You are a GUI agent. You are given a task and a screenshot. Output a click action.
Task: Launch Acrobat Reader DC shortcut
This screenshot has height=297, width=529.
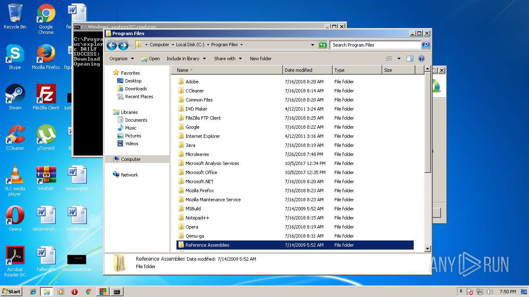point(15,262)
